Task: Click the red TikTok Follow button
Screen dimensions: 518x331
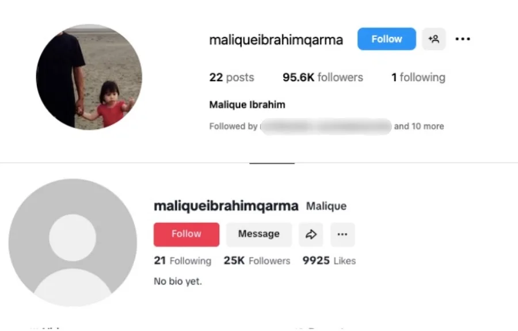Action: [186, 234]
